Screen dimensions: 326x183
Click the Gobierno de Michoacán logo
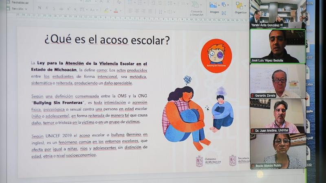coord(208,161)
